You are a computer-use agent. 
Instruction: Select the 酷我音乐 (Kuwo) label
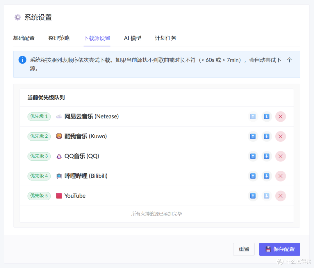click(85, 136)
